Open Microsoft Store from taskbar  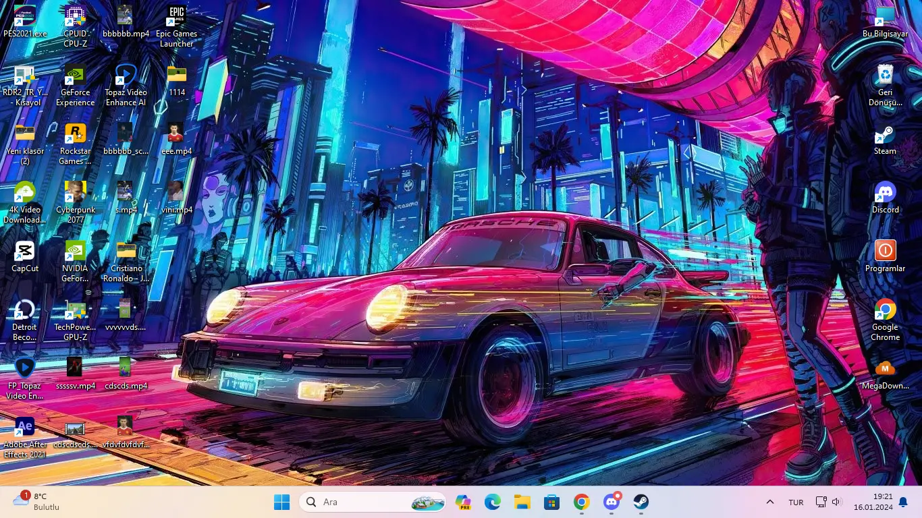pos(551,502)
